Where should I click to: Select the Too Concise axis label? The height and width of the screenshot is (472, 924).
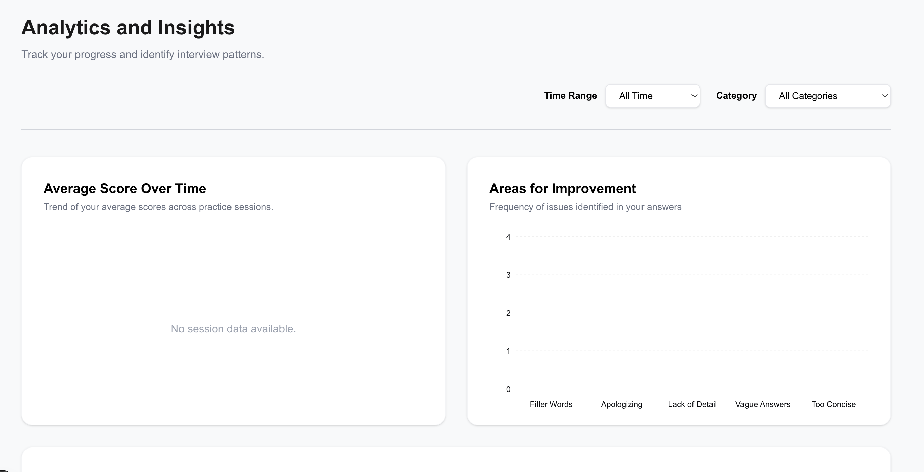point(833,404)
